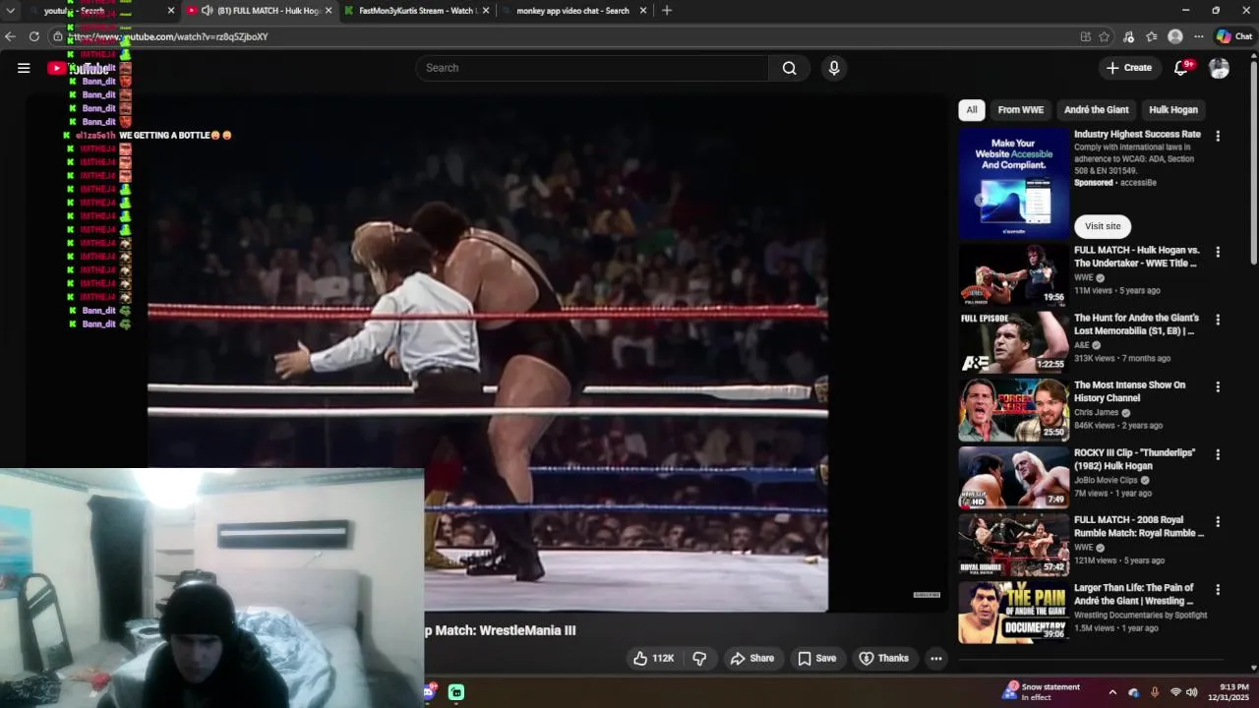The height and width of the screenshot is (708, 1259).
Task: Show hidden system tray icons
Action: click(1112, 692)
